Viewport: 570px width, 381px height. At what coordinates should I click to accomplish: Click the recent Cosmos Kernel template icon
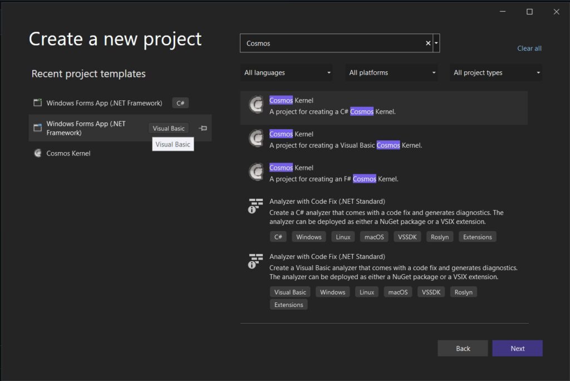pyautogui.click(x=37, y=153)
